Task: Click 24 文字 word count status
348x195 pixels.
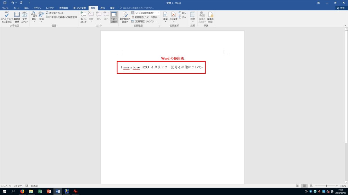Action: pos(18,186)
